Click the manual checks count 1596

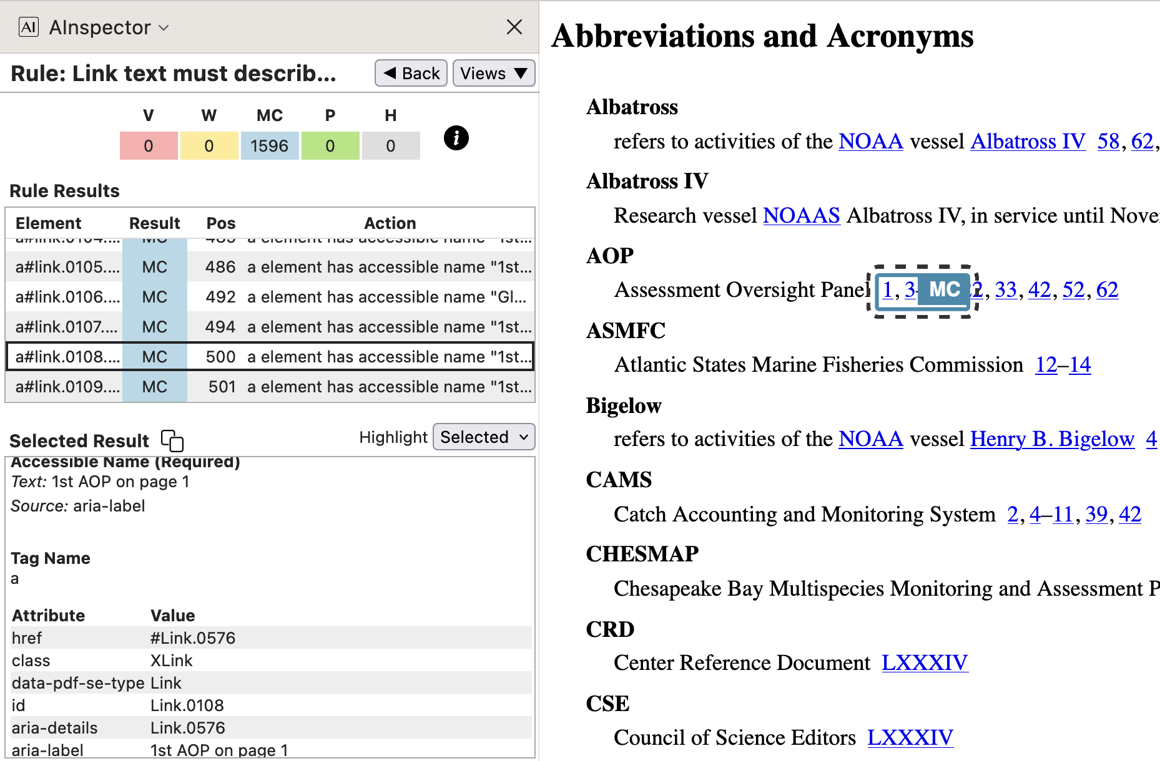[x=269, y=146]
